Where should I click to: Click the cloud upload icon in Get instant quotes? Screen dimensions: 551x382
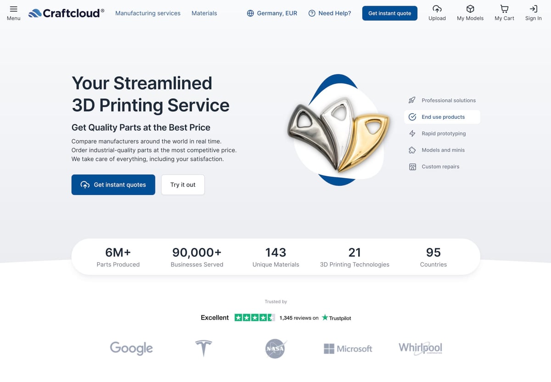85,185
